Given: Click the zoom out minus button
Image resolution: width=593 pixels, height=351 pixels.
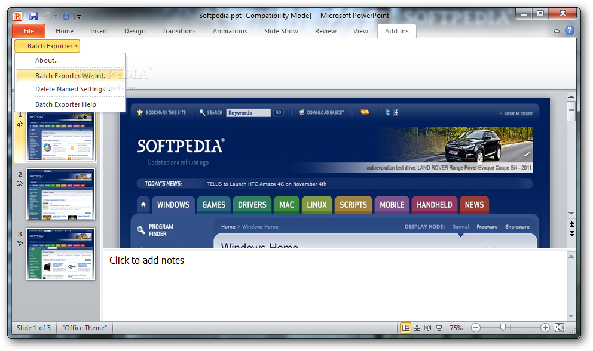Looking at the screenshot, I should [476, 328].
